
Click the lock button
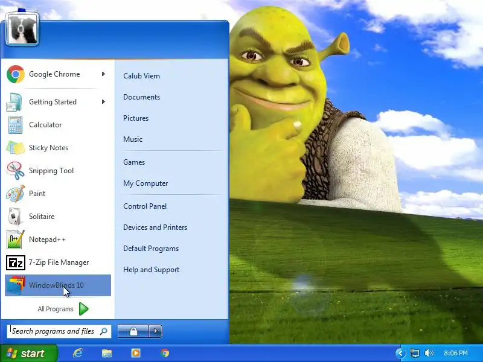(x=133, y=331)
